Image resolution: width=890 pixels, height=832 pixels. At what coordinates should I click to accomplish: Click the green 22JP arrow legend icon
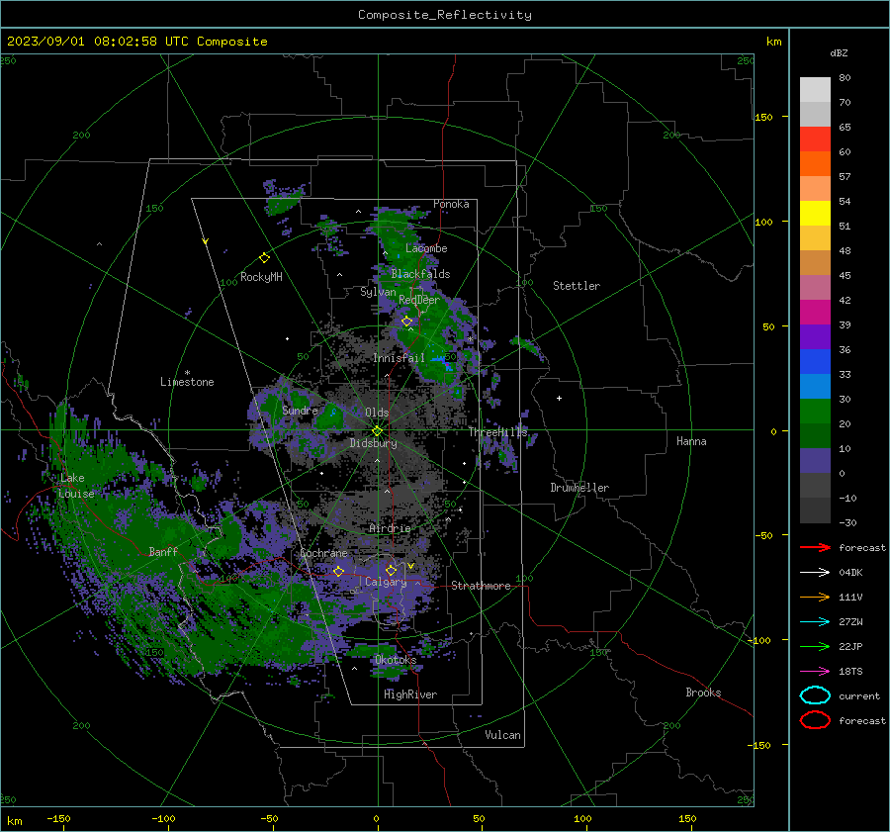click(815, 646)
